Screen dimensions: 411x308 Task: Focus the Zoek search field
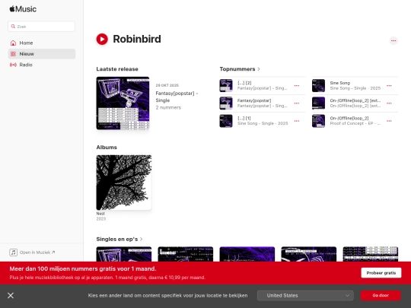[41, 27]
